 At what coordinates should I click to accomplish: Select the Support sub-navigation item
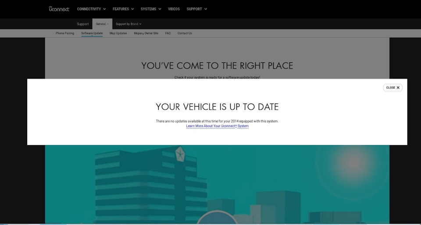click(83, 24)
